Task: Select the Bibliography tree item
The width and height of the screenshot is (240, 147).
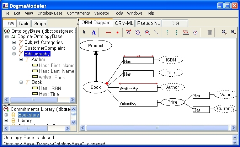Action: click(37, 54)
